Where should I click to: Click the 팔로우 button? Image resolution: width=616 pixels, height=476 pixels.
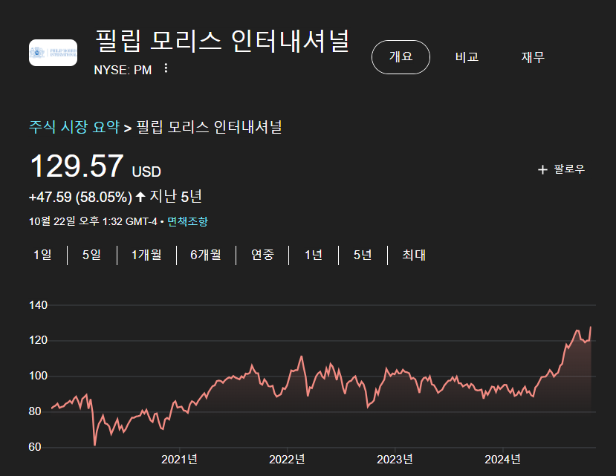[562, 169]
